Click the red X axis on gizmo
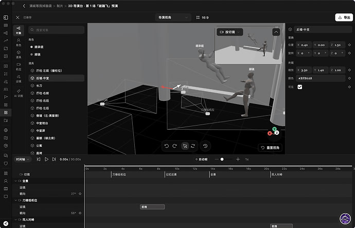355x228 pixels. (x=270, y=133)
